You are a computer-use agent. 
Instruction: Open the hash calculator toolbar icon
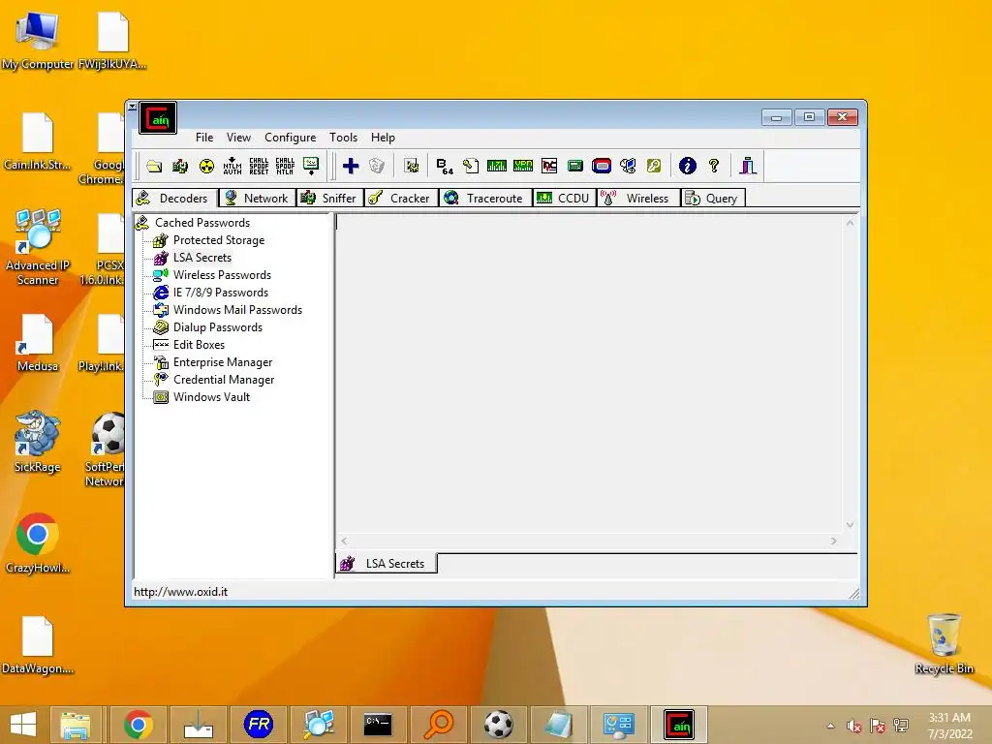(x=575, y=167)
